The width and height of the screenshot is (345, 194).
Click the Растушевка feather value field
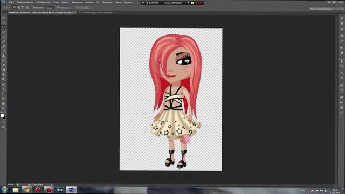[50, 8]
